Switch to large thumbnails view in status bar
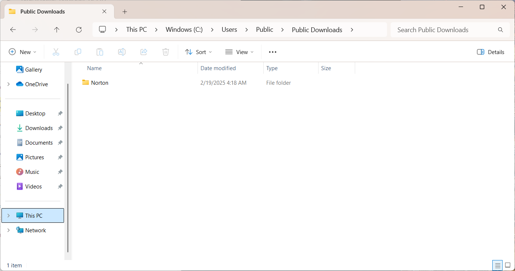515x271 pixels. tap(508, 265)
